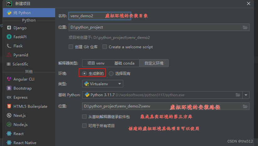Click the 名称 field containing venv_demo2
This screenshot has height=146, width=258.
[x=100, y=16]
